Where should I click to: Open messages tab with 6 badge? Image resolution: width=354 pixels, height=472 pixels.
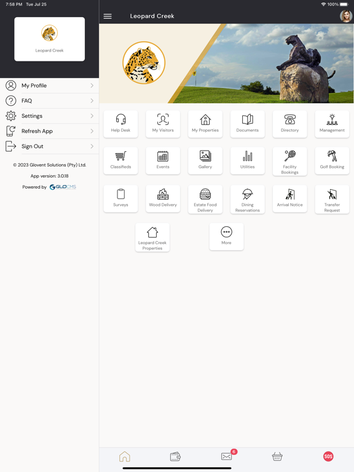[x=227, y=456]
